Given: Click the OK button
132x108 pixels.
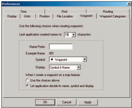Looking at the screenshot, I should click(45, 102).
